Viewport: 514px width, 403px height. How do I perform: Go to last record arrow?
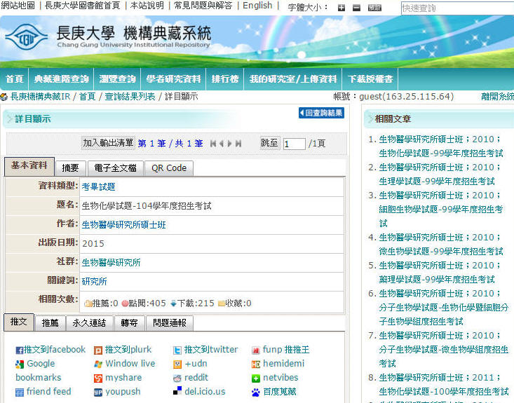(x=238, y=144)
